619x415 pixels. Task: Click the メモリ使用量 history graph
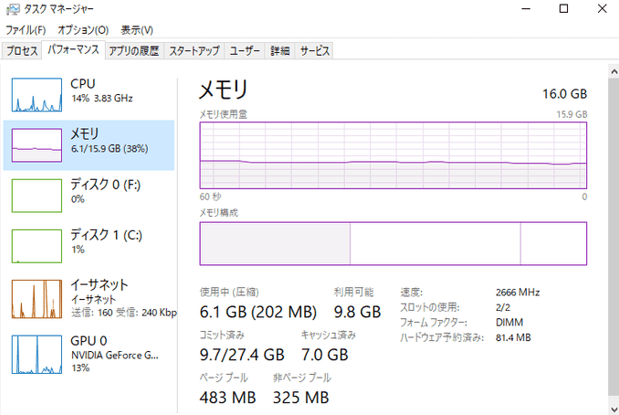(x=393, y=155)
